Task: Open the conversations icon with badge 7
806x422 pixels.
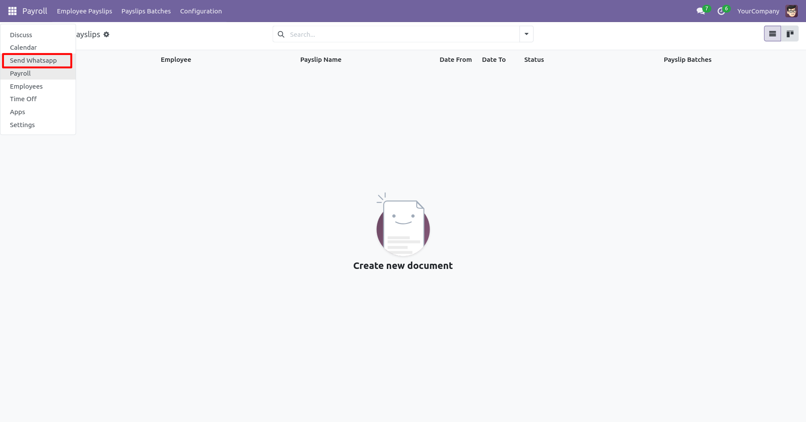Action: click(701, 11)
